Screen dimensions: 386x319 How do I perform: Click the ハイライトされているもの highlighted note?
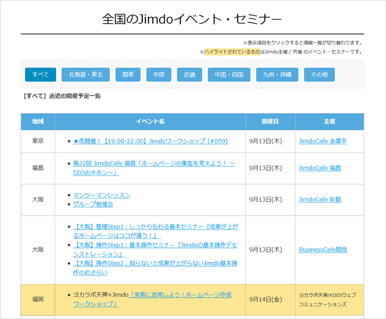coord(232,52)
